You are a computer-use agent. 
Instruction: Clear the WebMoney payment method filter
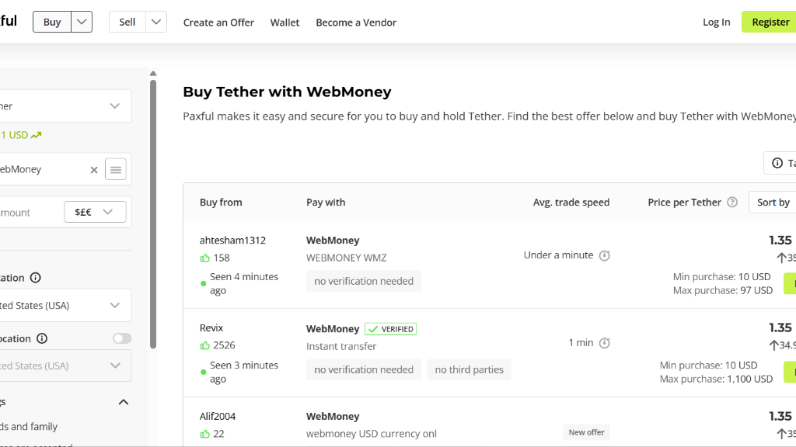[94, 170]
